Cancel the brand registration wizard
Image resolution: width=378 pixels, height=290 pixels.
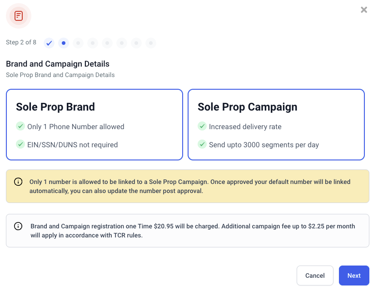315,275
